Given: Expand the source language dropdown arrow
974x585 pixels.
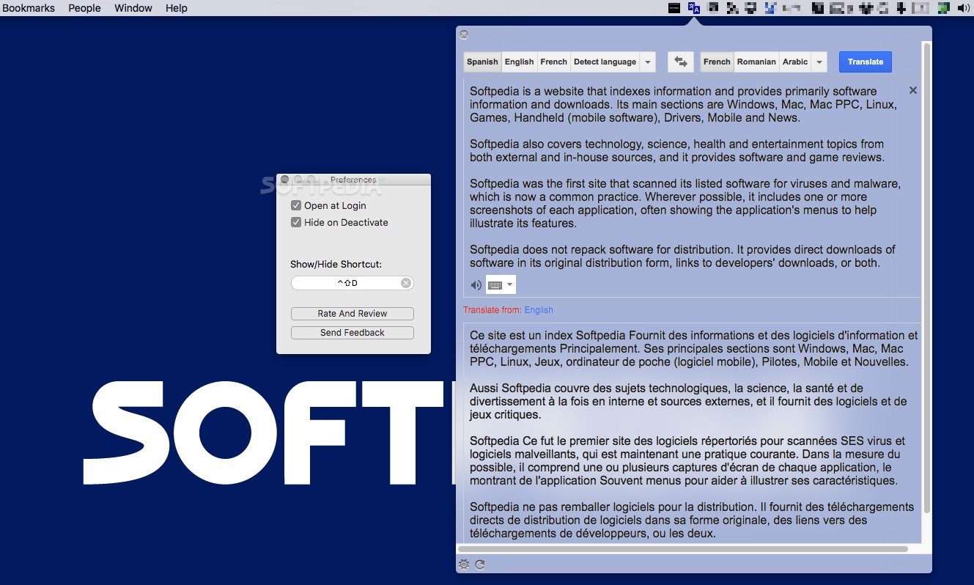Looking at the screenshot, I should [648, 62].
